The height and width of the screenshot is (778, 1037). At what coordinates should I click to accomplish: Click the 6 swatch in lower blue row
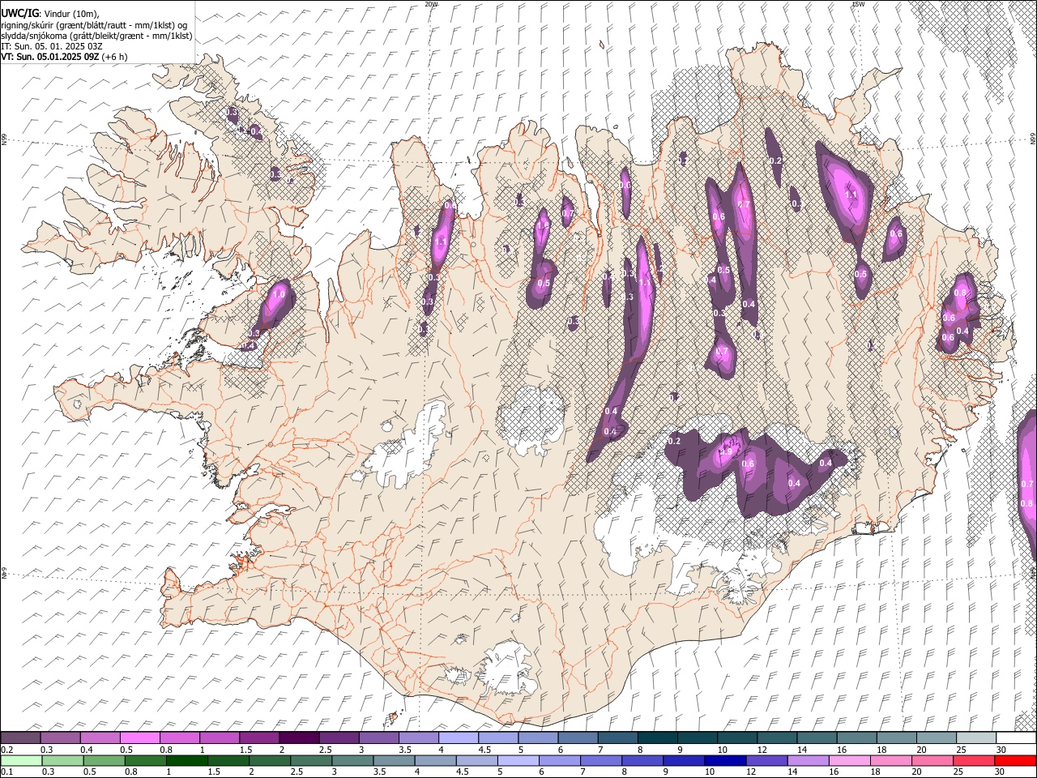[x=560, y=760]
